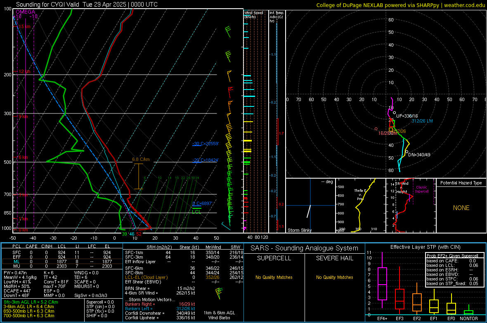Image resolution: width=487 pixels, height=323 pixels.
Task: Click the '9 km' height label
Action: coord(23,116)
